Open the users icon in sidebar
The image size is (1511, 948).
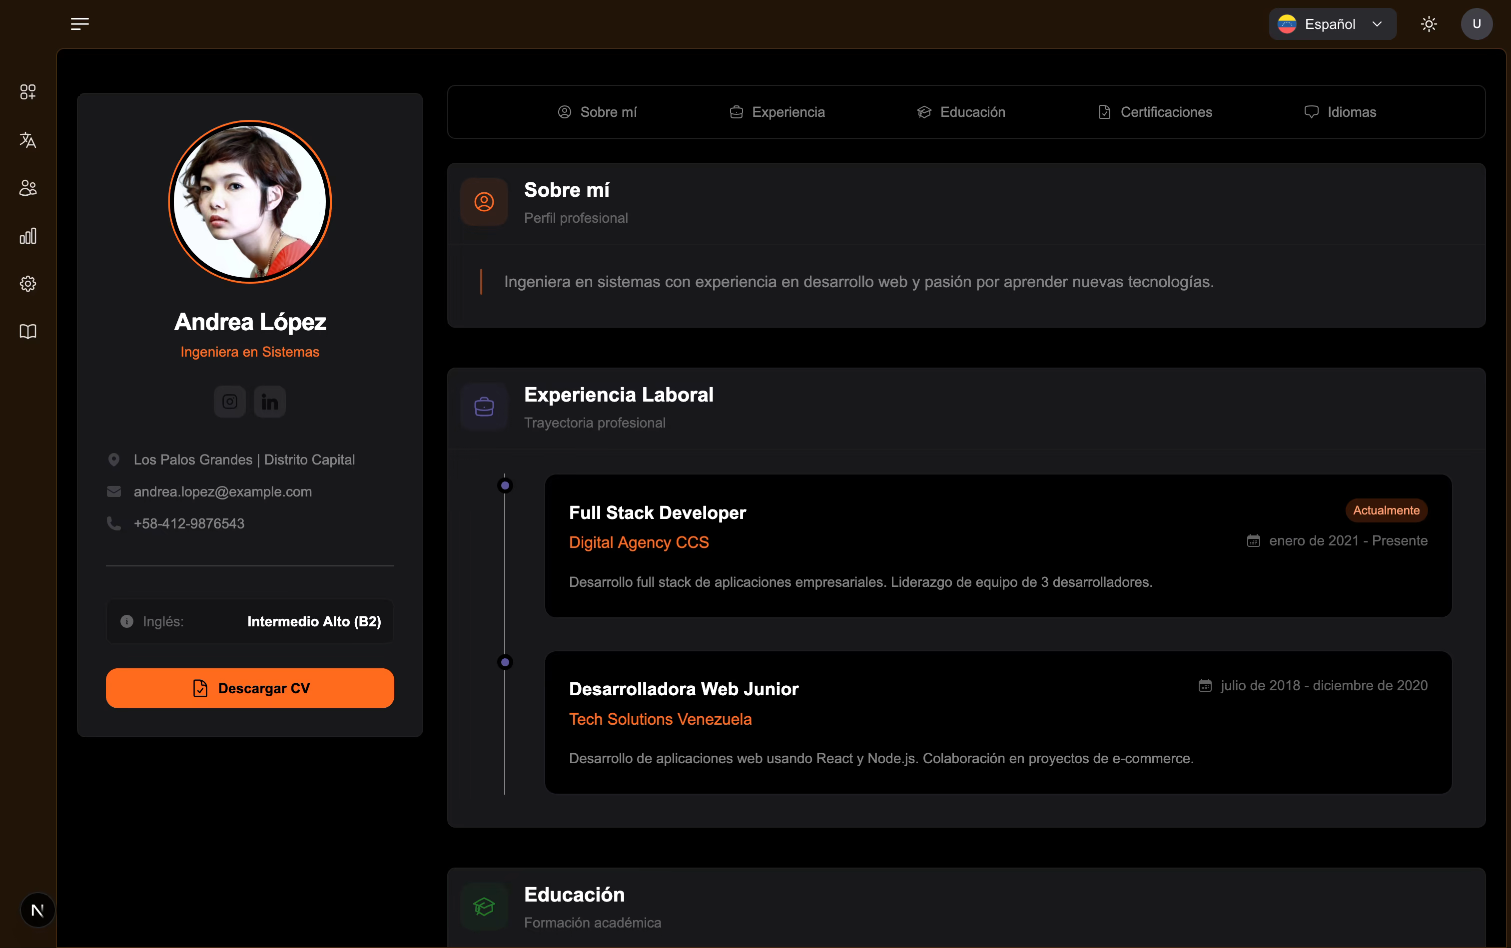(x=27, y=187)
